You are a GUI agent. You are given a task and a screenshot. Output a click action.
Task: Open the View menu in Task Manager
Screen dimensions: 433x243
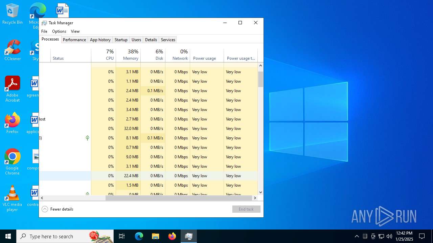[x=75, y=31]
